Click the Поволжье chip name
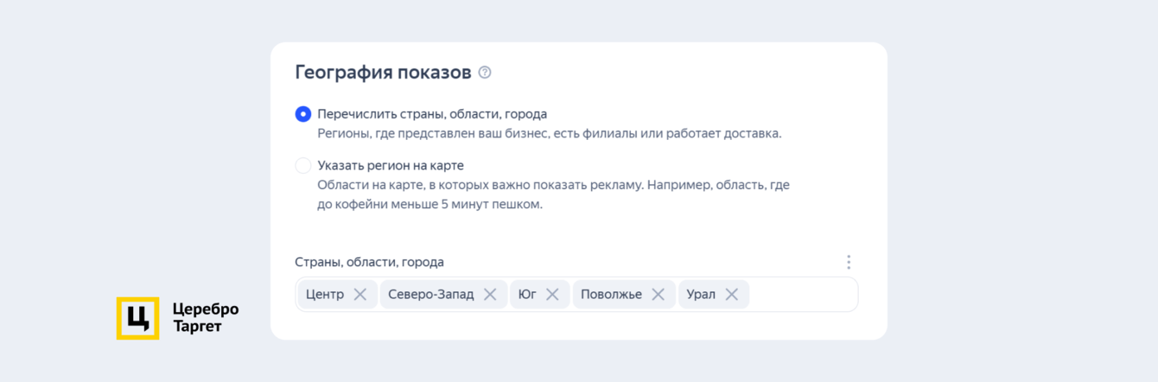This screenshot has width=1158, height=382. coord(611,295)
